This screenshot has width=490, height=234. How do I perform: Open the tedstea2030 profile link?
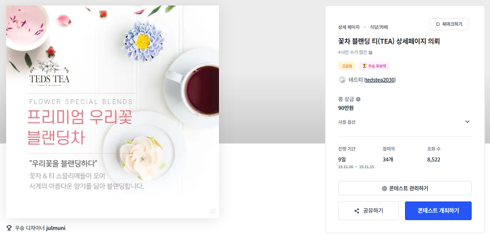tap(380, 80)
